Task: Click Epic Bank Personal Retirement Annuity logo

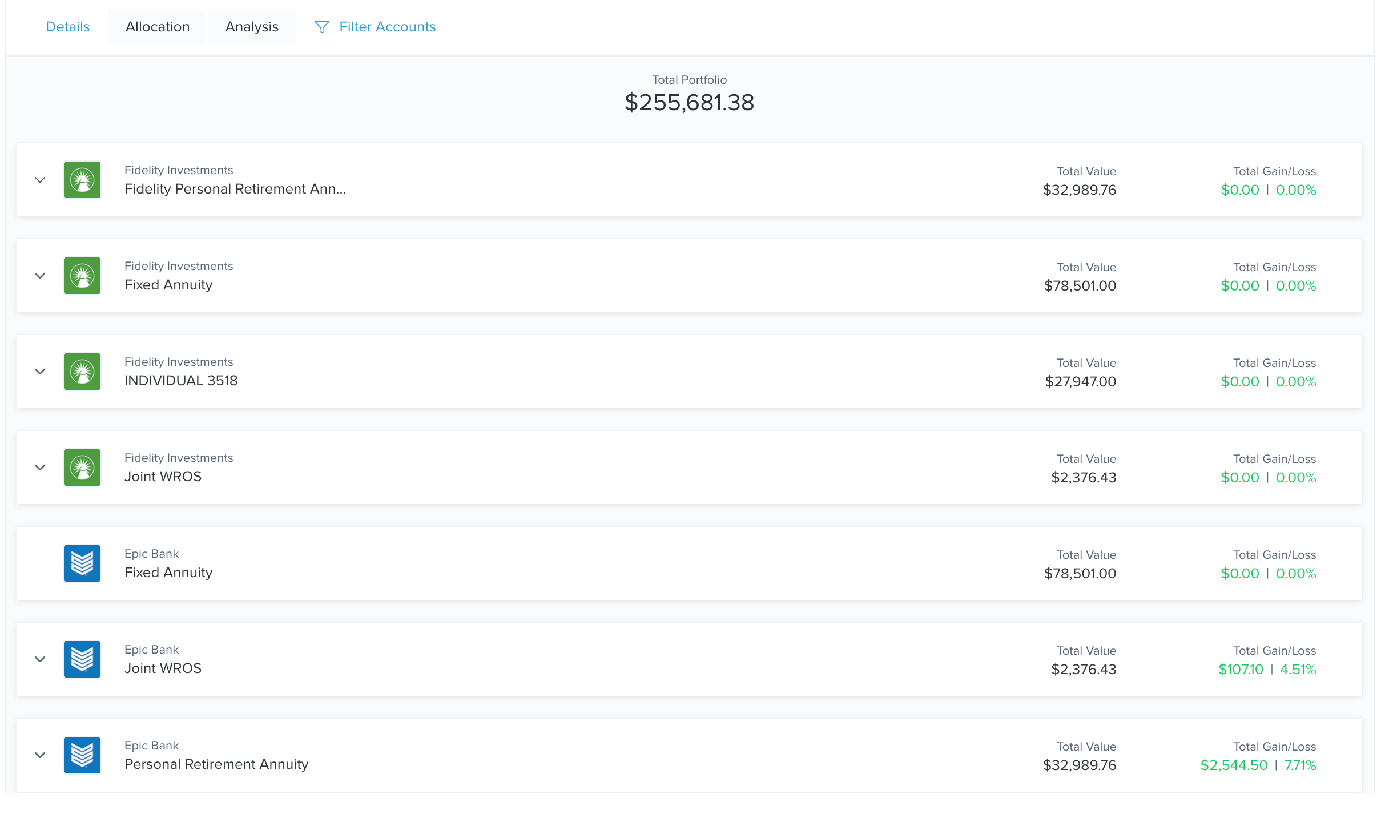Action: pyautogui.click(x=82, y=755)
